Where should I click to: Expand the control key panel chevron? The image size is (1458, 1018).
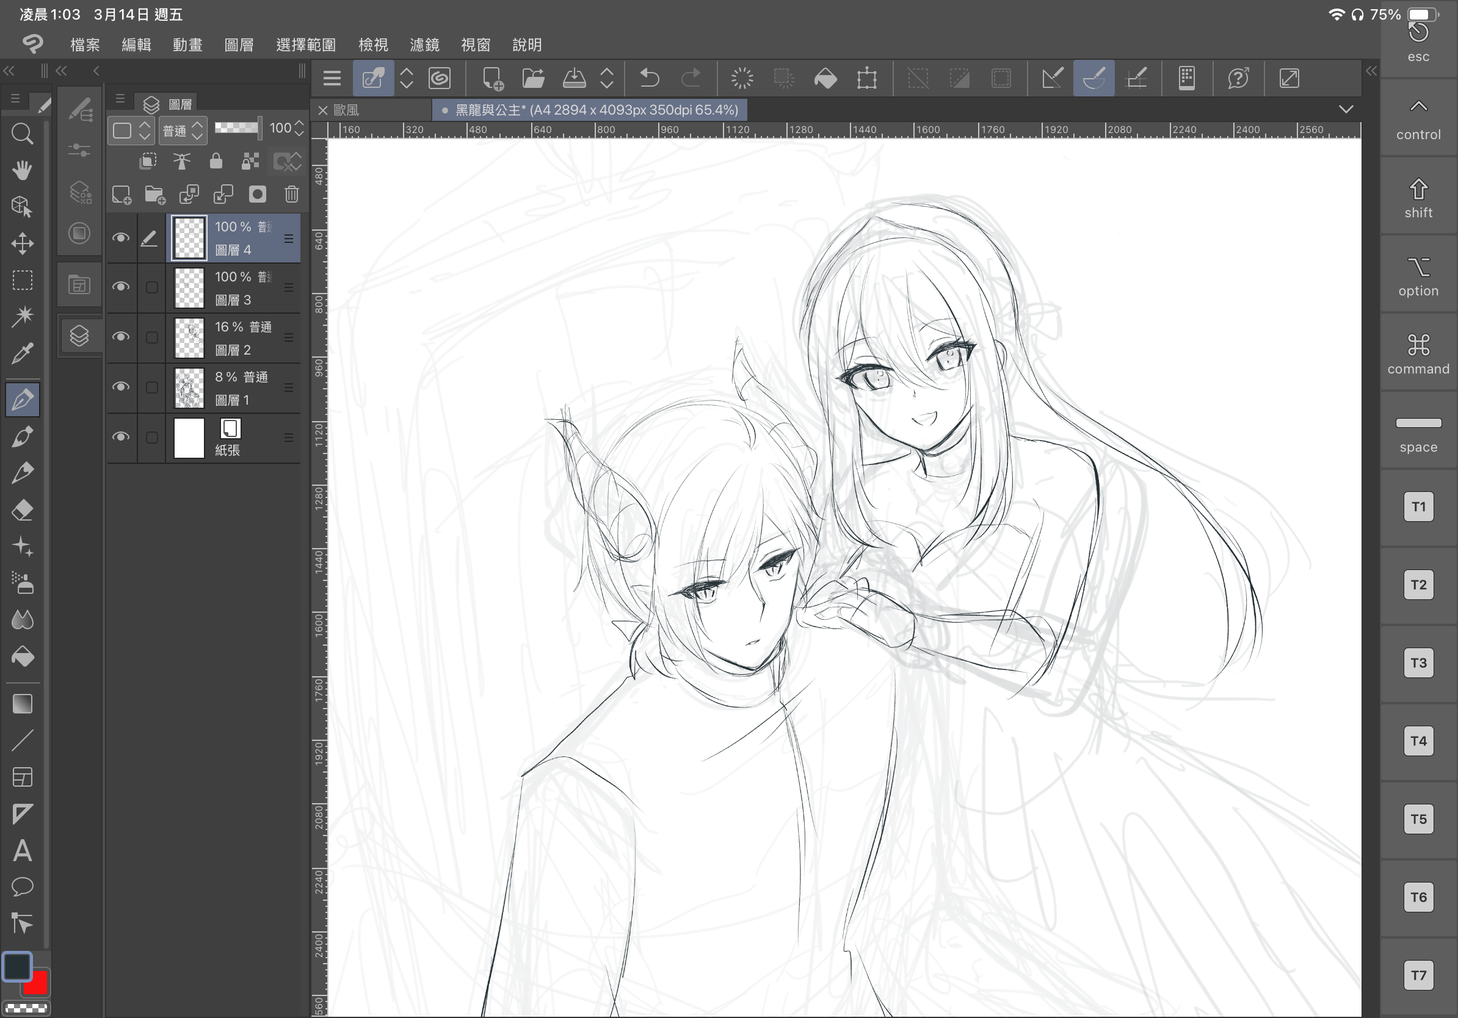1418,118
